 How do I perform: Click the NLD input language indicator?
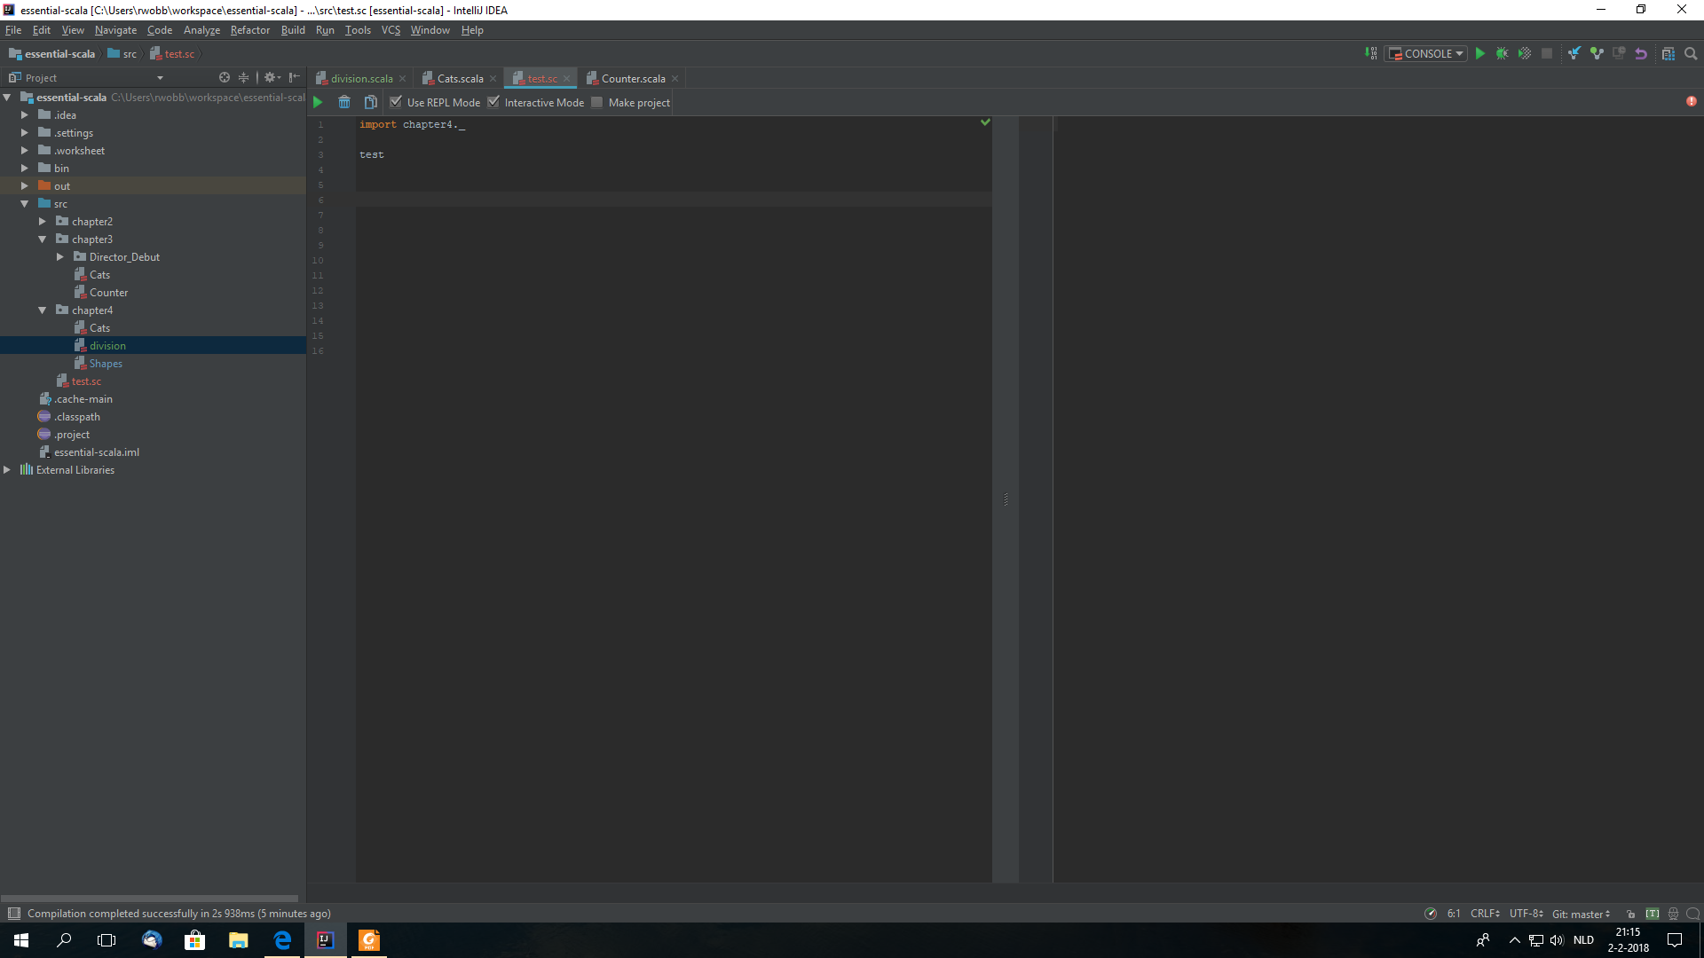tap(1583, 940)
